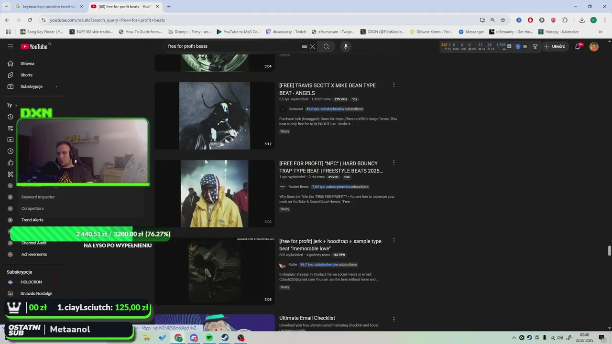This screenshot has width=612, height=344.
Task: Open the on-screen keyboard icon in search
Action: (304, 46)
